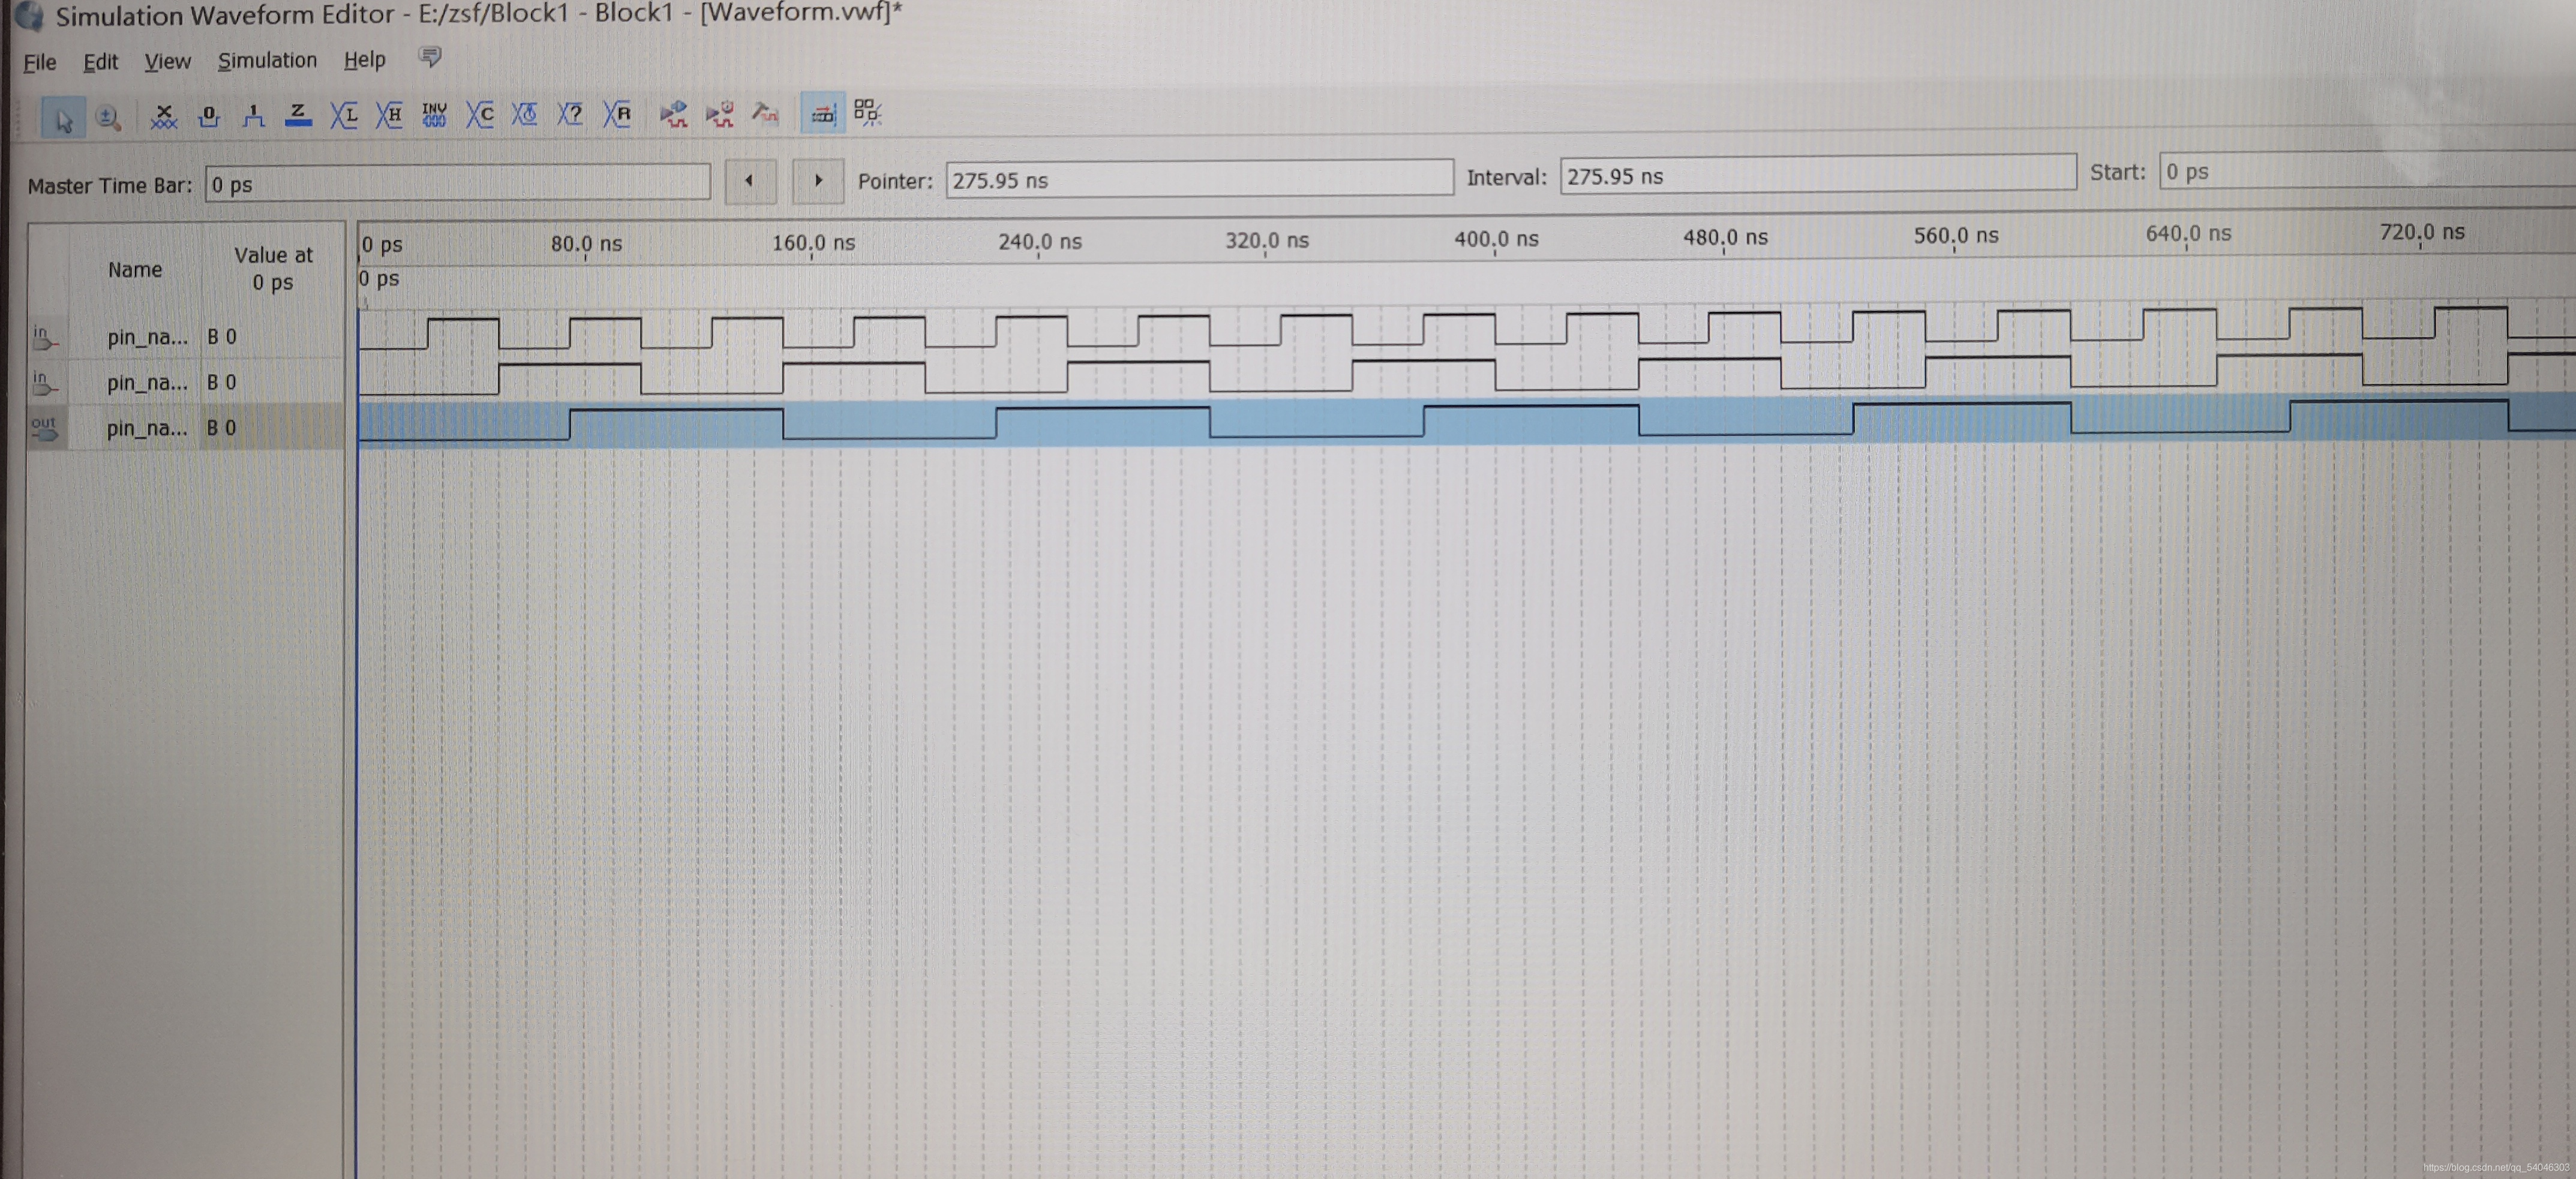Image resolution: width=2576 pixels, height=1179 pixels.
Task: Click the 640.0 ns timeline mark
Action: tap(2188, 234)
